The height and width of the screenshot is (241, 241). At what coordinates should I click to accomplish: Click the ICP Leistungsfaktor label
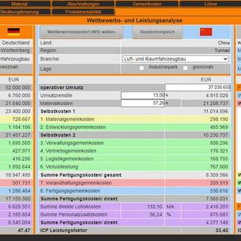tap(63, 230)
